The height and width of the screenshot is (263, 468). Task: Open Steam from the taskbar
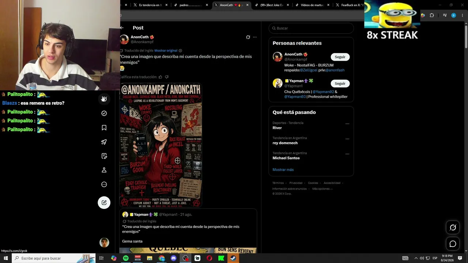point(233,258)
